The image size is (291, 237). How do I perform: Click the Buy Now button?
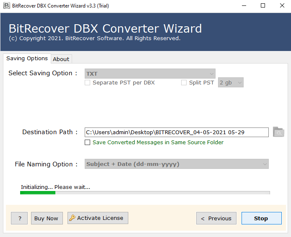(x=47, y=218)
